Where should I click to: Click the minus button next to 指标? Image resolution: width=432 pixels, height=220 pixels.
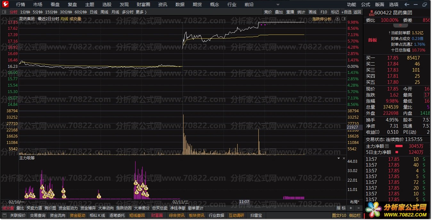pos(359,208)
